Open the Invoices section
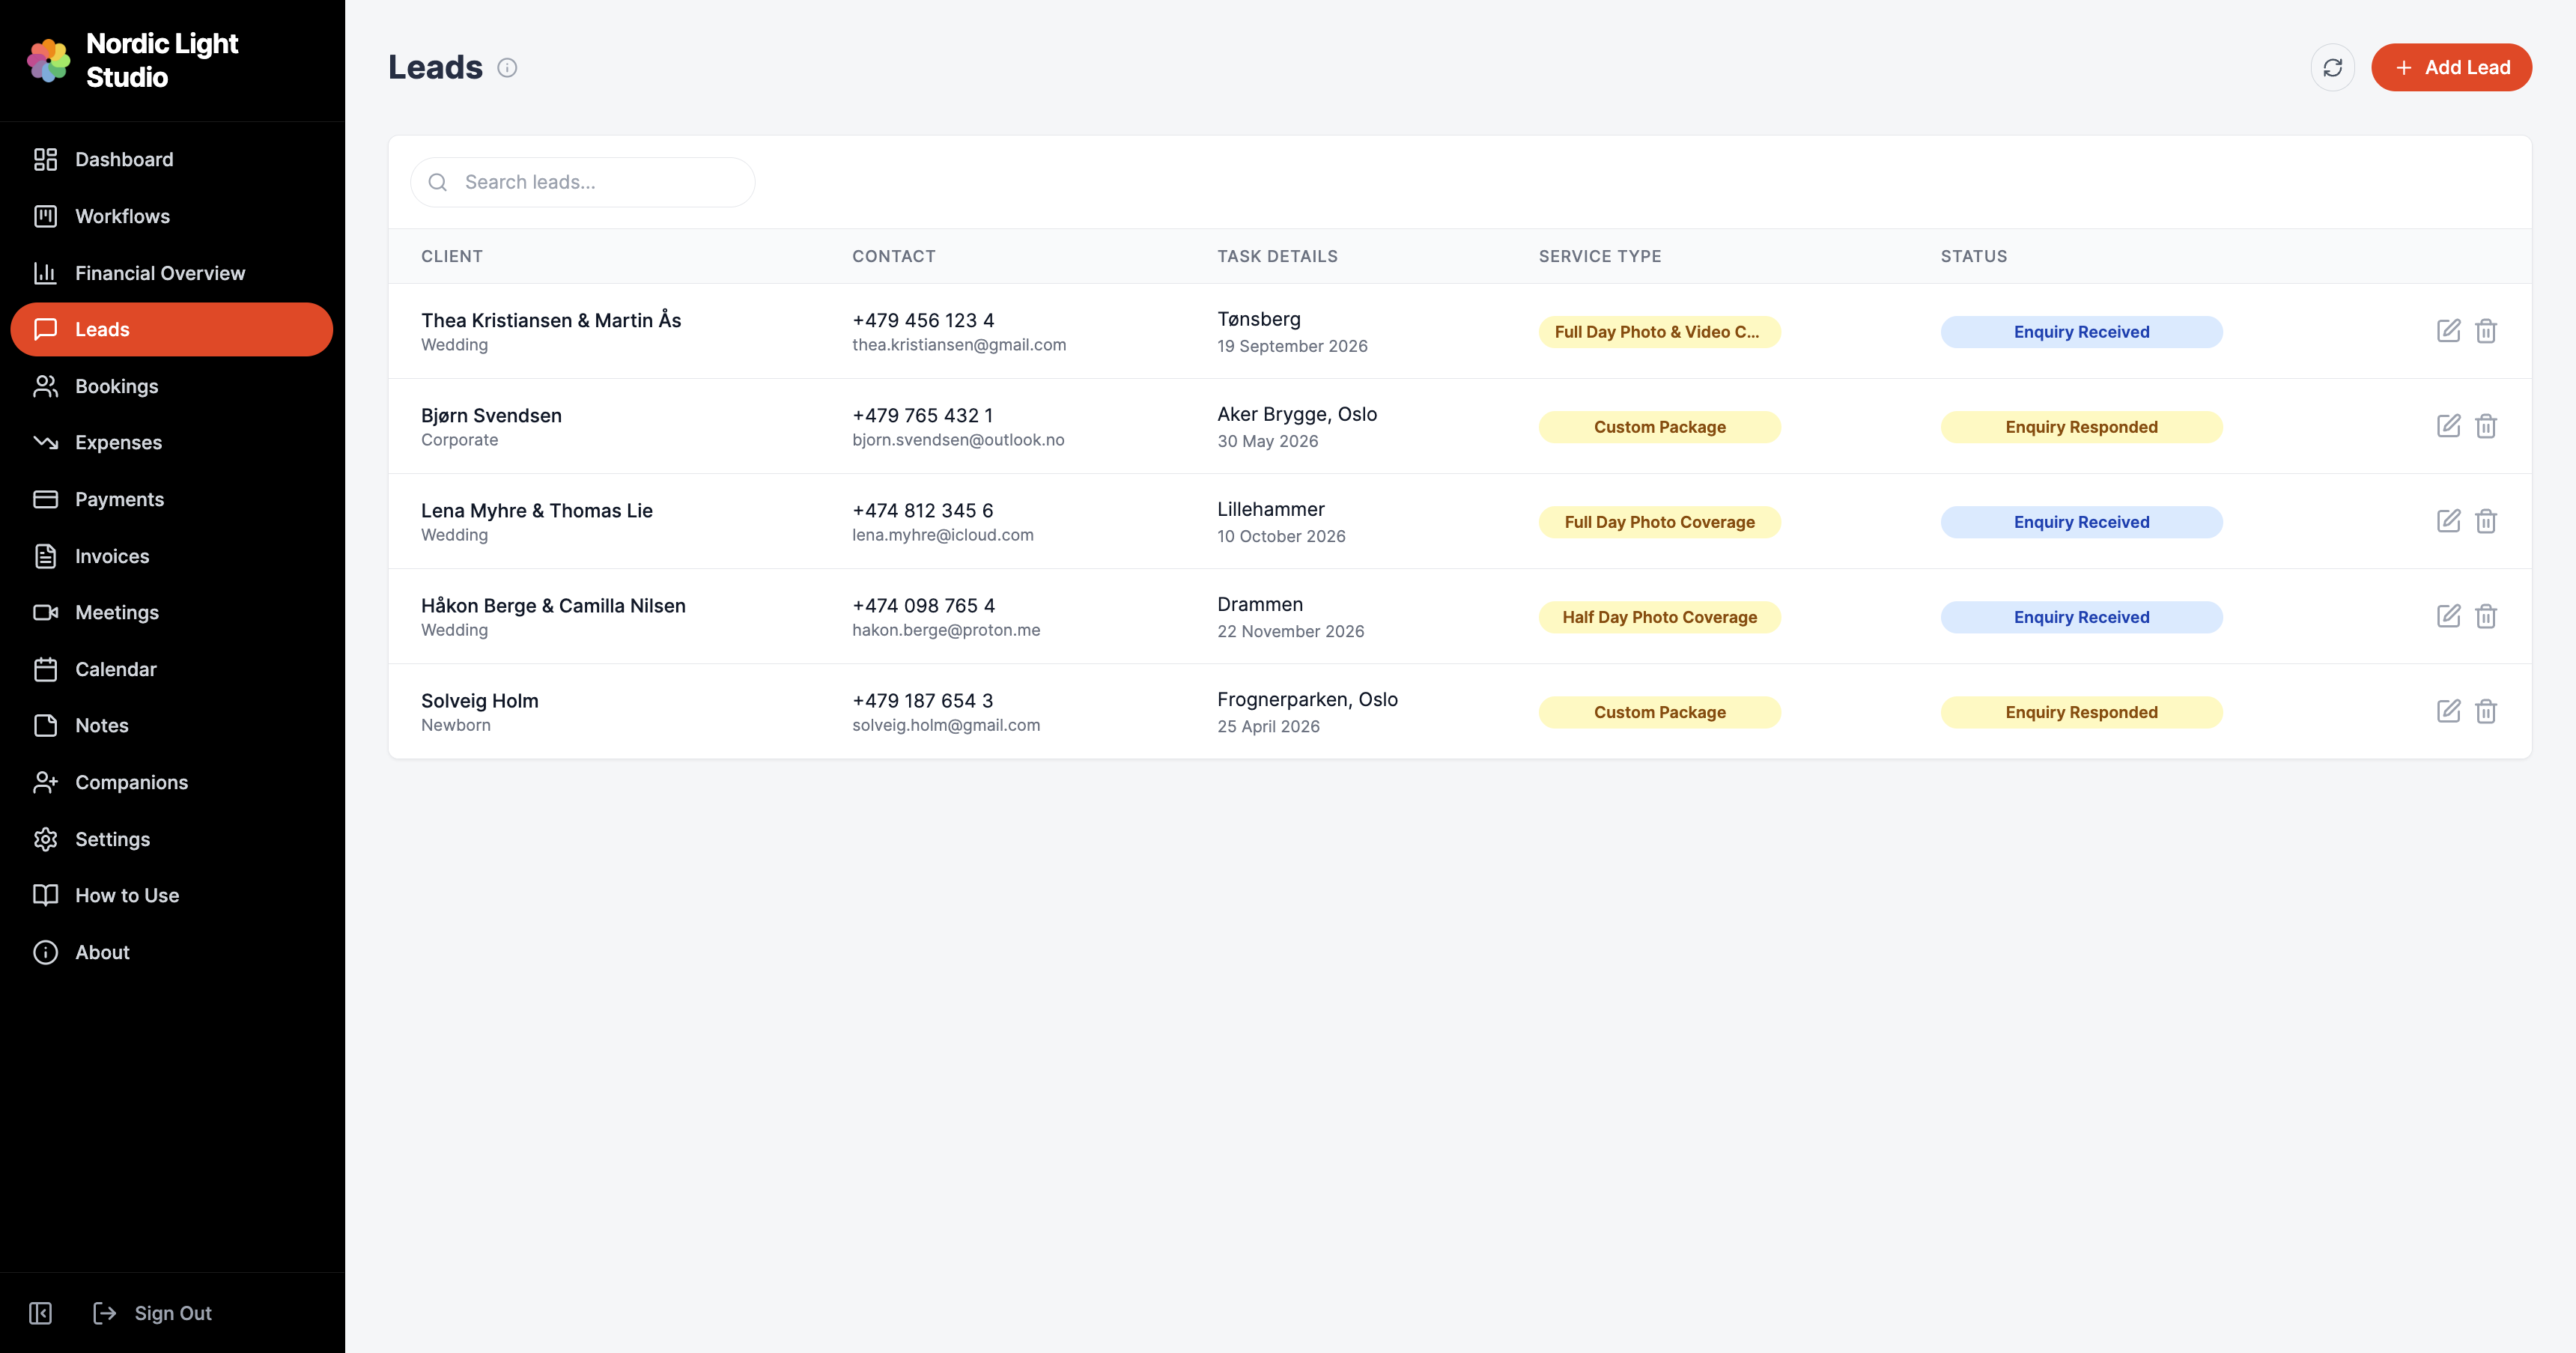 click(x=112, y=556)
